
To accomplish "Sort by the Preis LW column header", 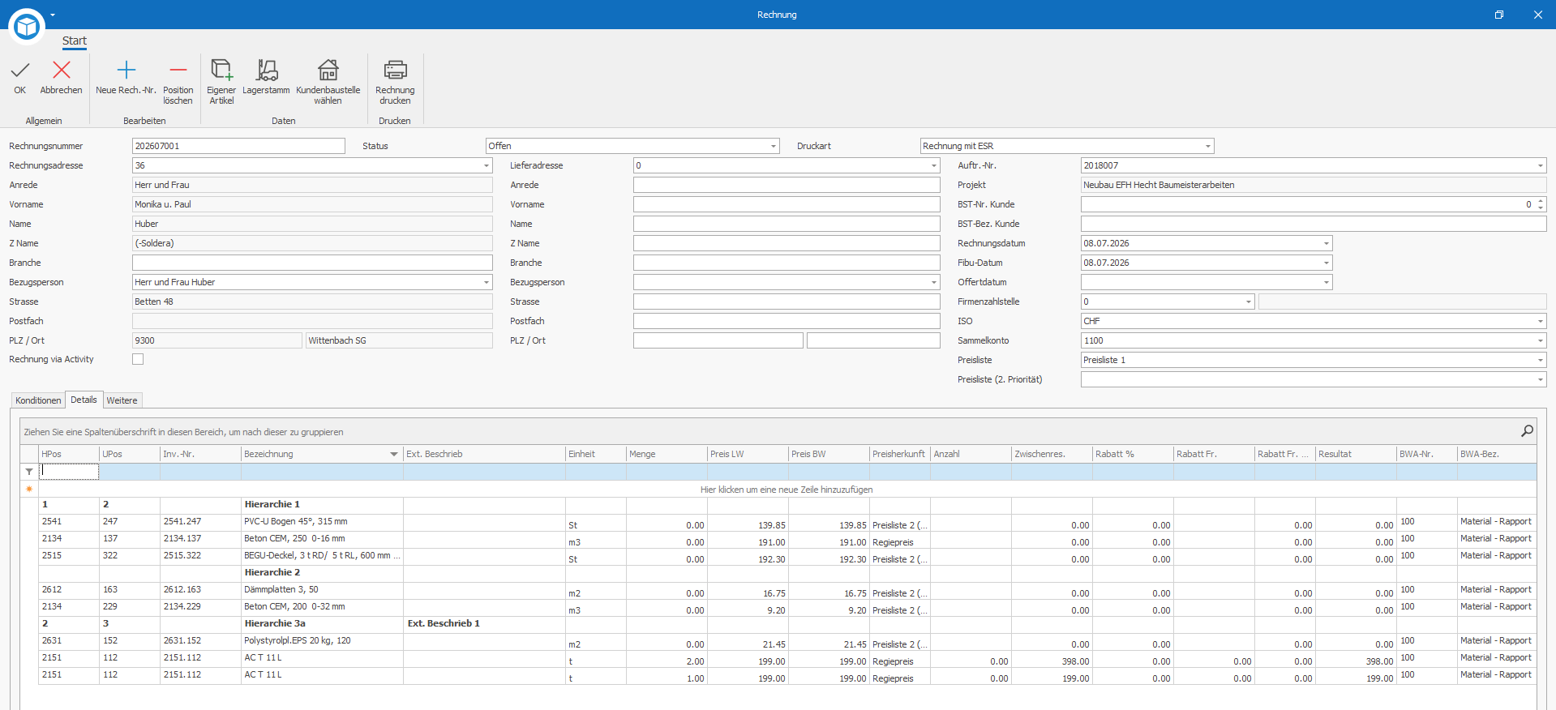I will point(748,454).
